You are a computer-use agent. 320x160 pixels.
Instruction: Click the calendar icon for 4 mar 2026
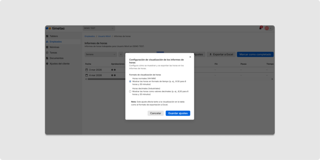pos(87,75)
